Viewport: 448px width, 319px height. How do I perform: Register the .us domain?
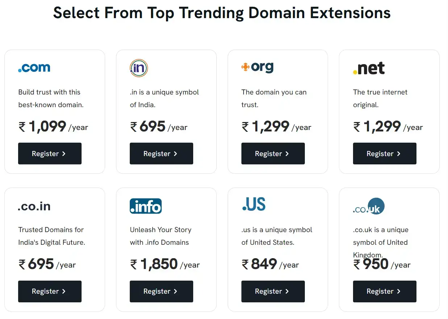273,291
